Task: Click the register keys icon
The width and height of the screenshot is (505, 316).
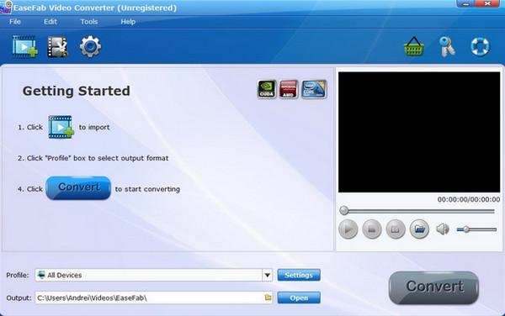Action: tap(447, 46)
